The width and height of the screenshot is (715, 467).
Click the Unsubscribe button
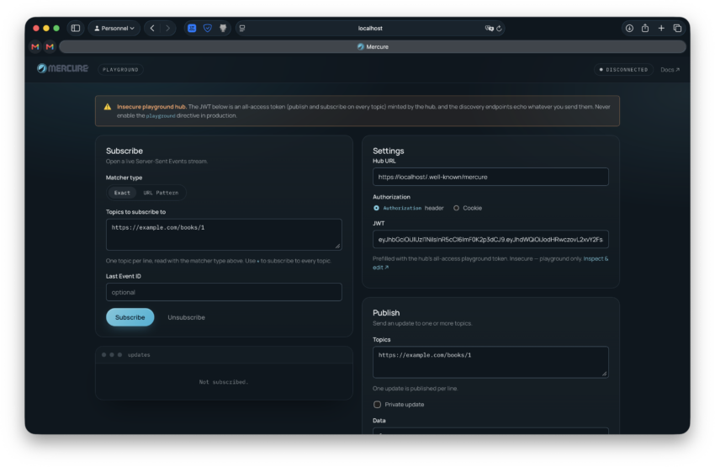[186, 317]
